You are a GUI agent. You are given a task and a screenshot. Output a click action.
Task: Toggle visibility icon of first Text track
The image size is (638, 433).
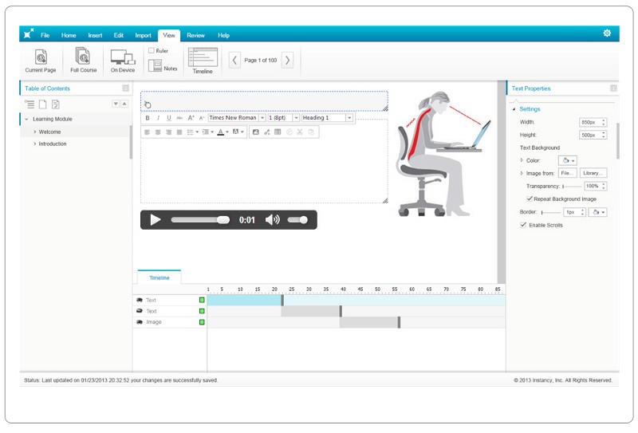pyautogui.click(x=139, y=300)
